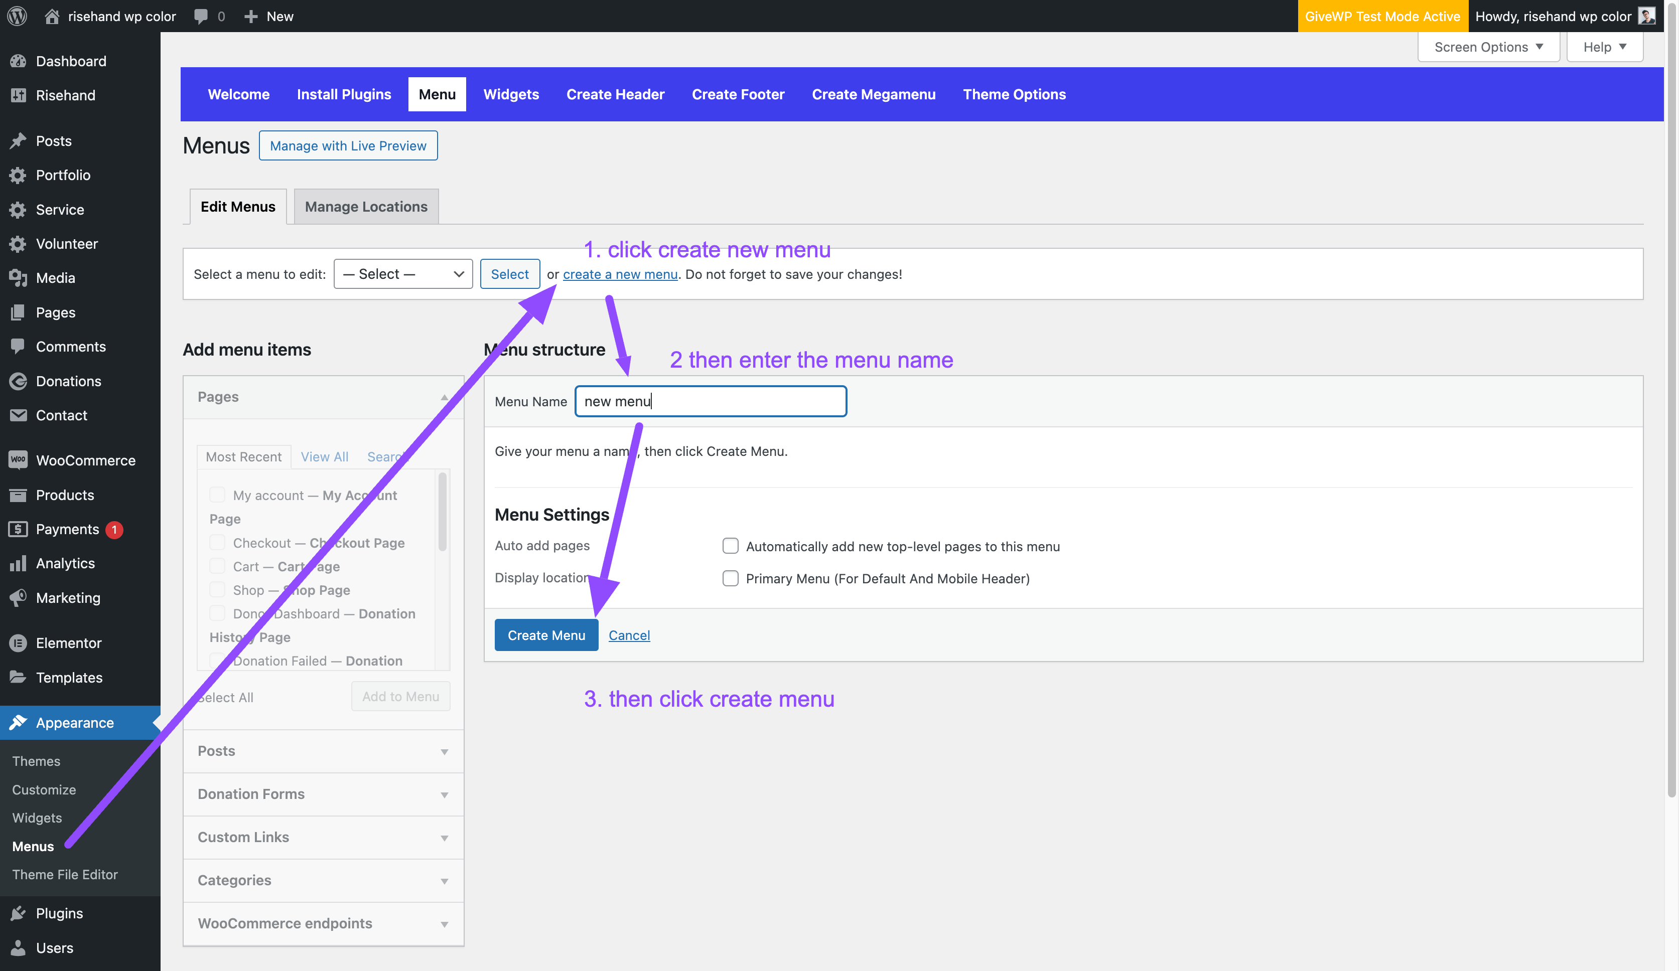Click the Dashboard gauge icon
The height and width of the screenshot is (971, 1679).
pyautogui.click(x=18, y=61)
